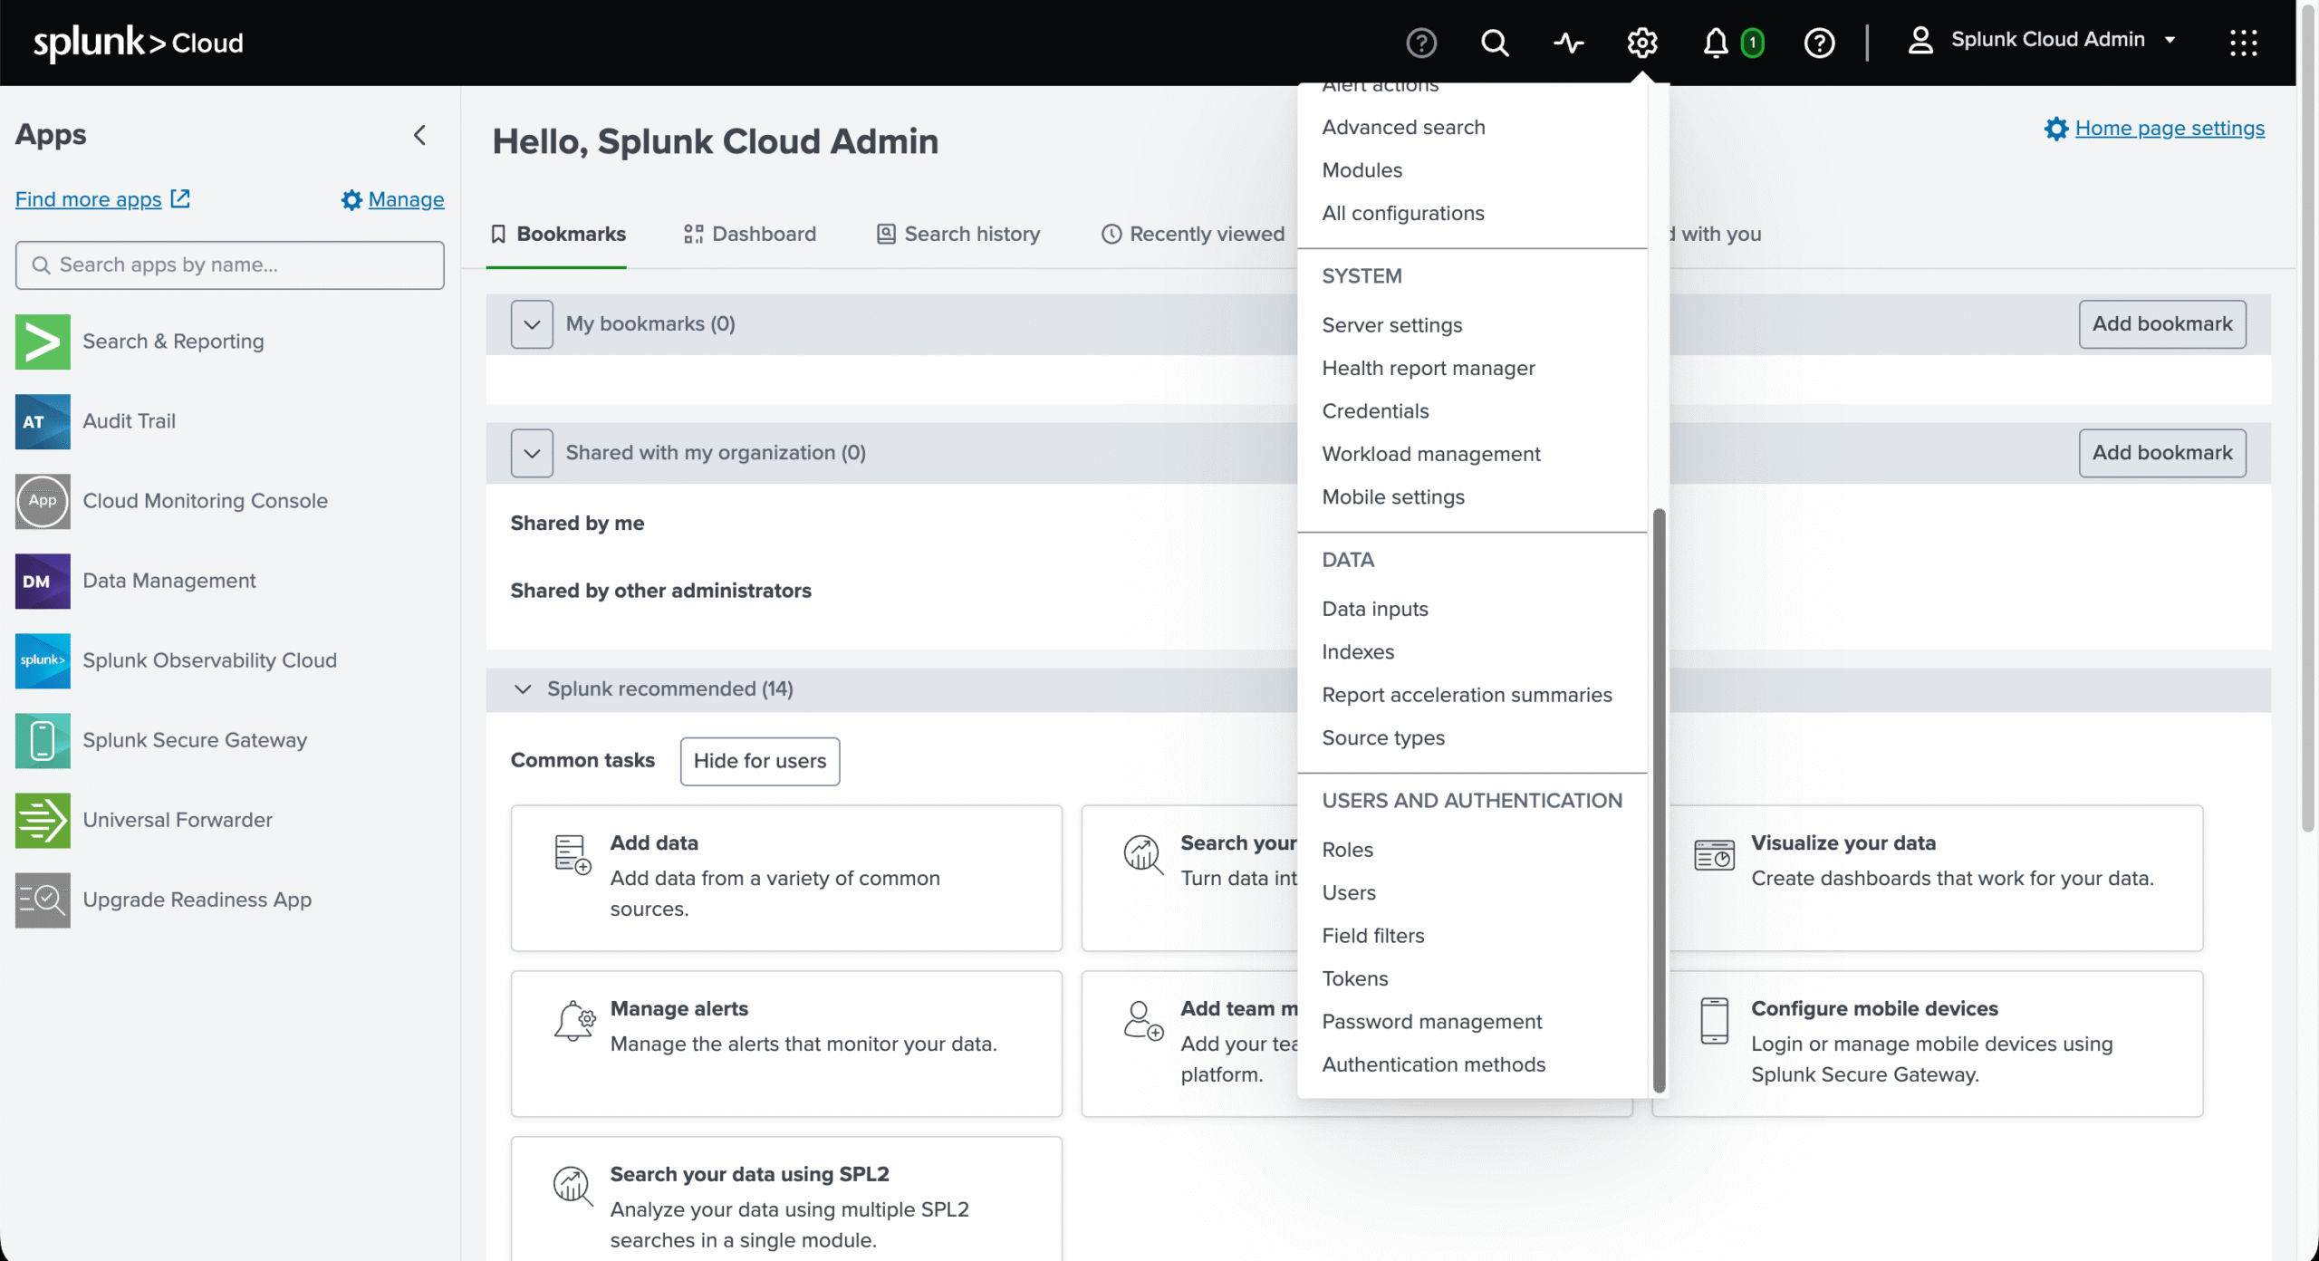2319x1261 pixels.
Task: Click the Visualize your data icon
Action: [x=1714, y=854]
